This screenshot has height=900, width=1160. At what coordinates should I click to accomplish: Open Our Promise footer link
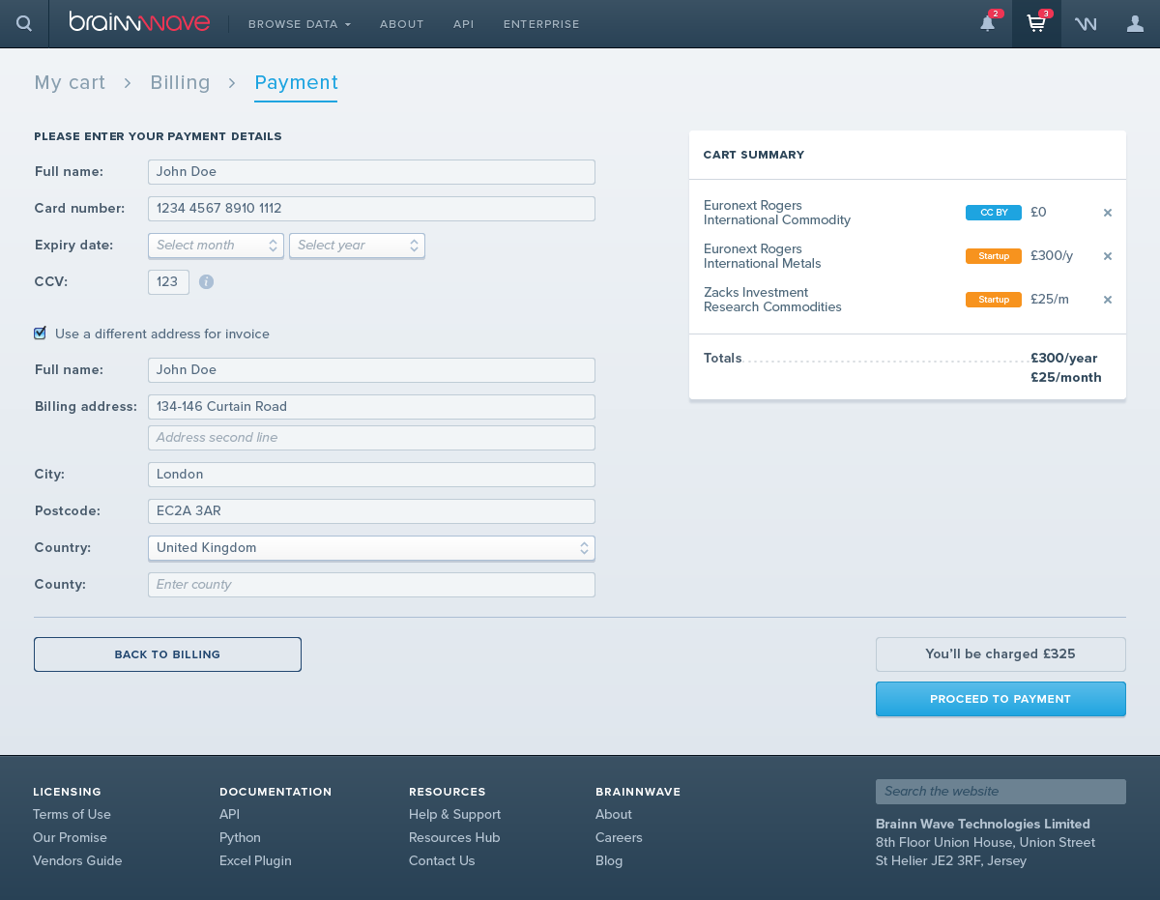point(70,838)
